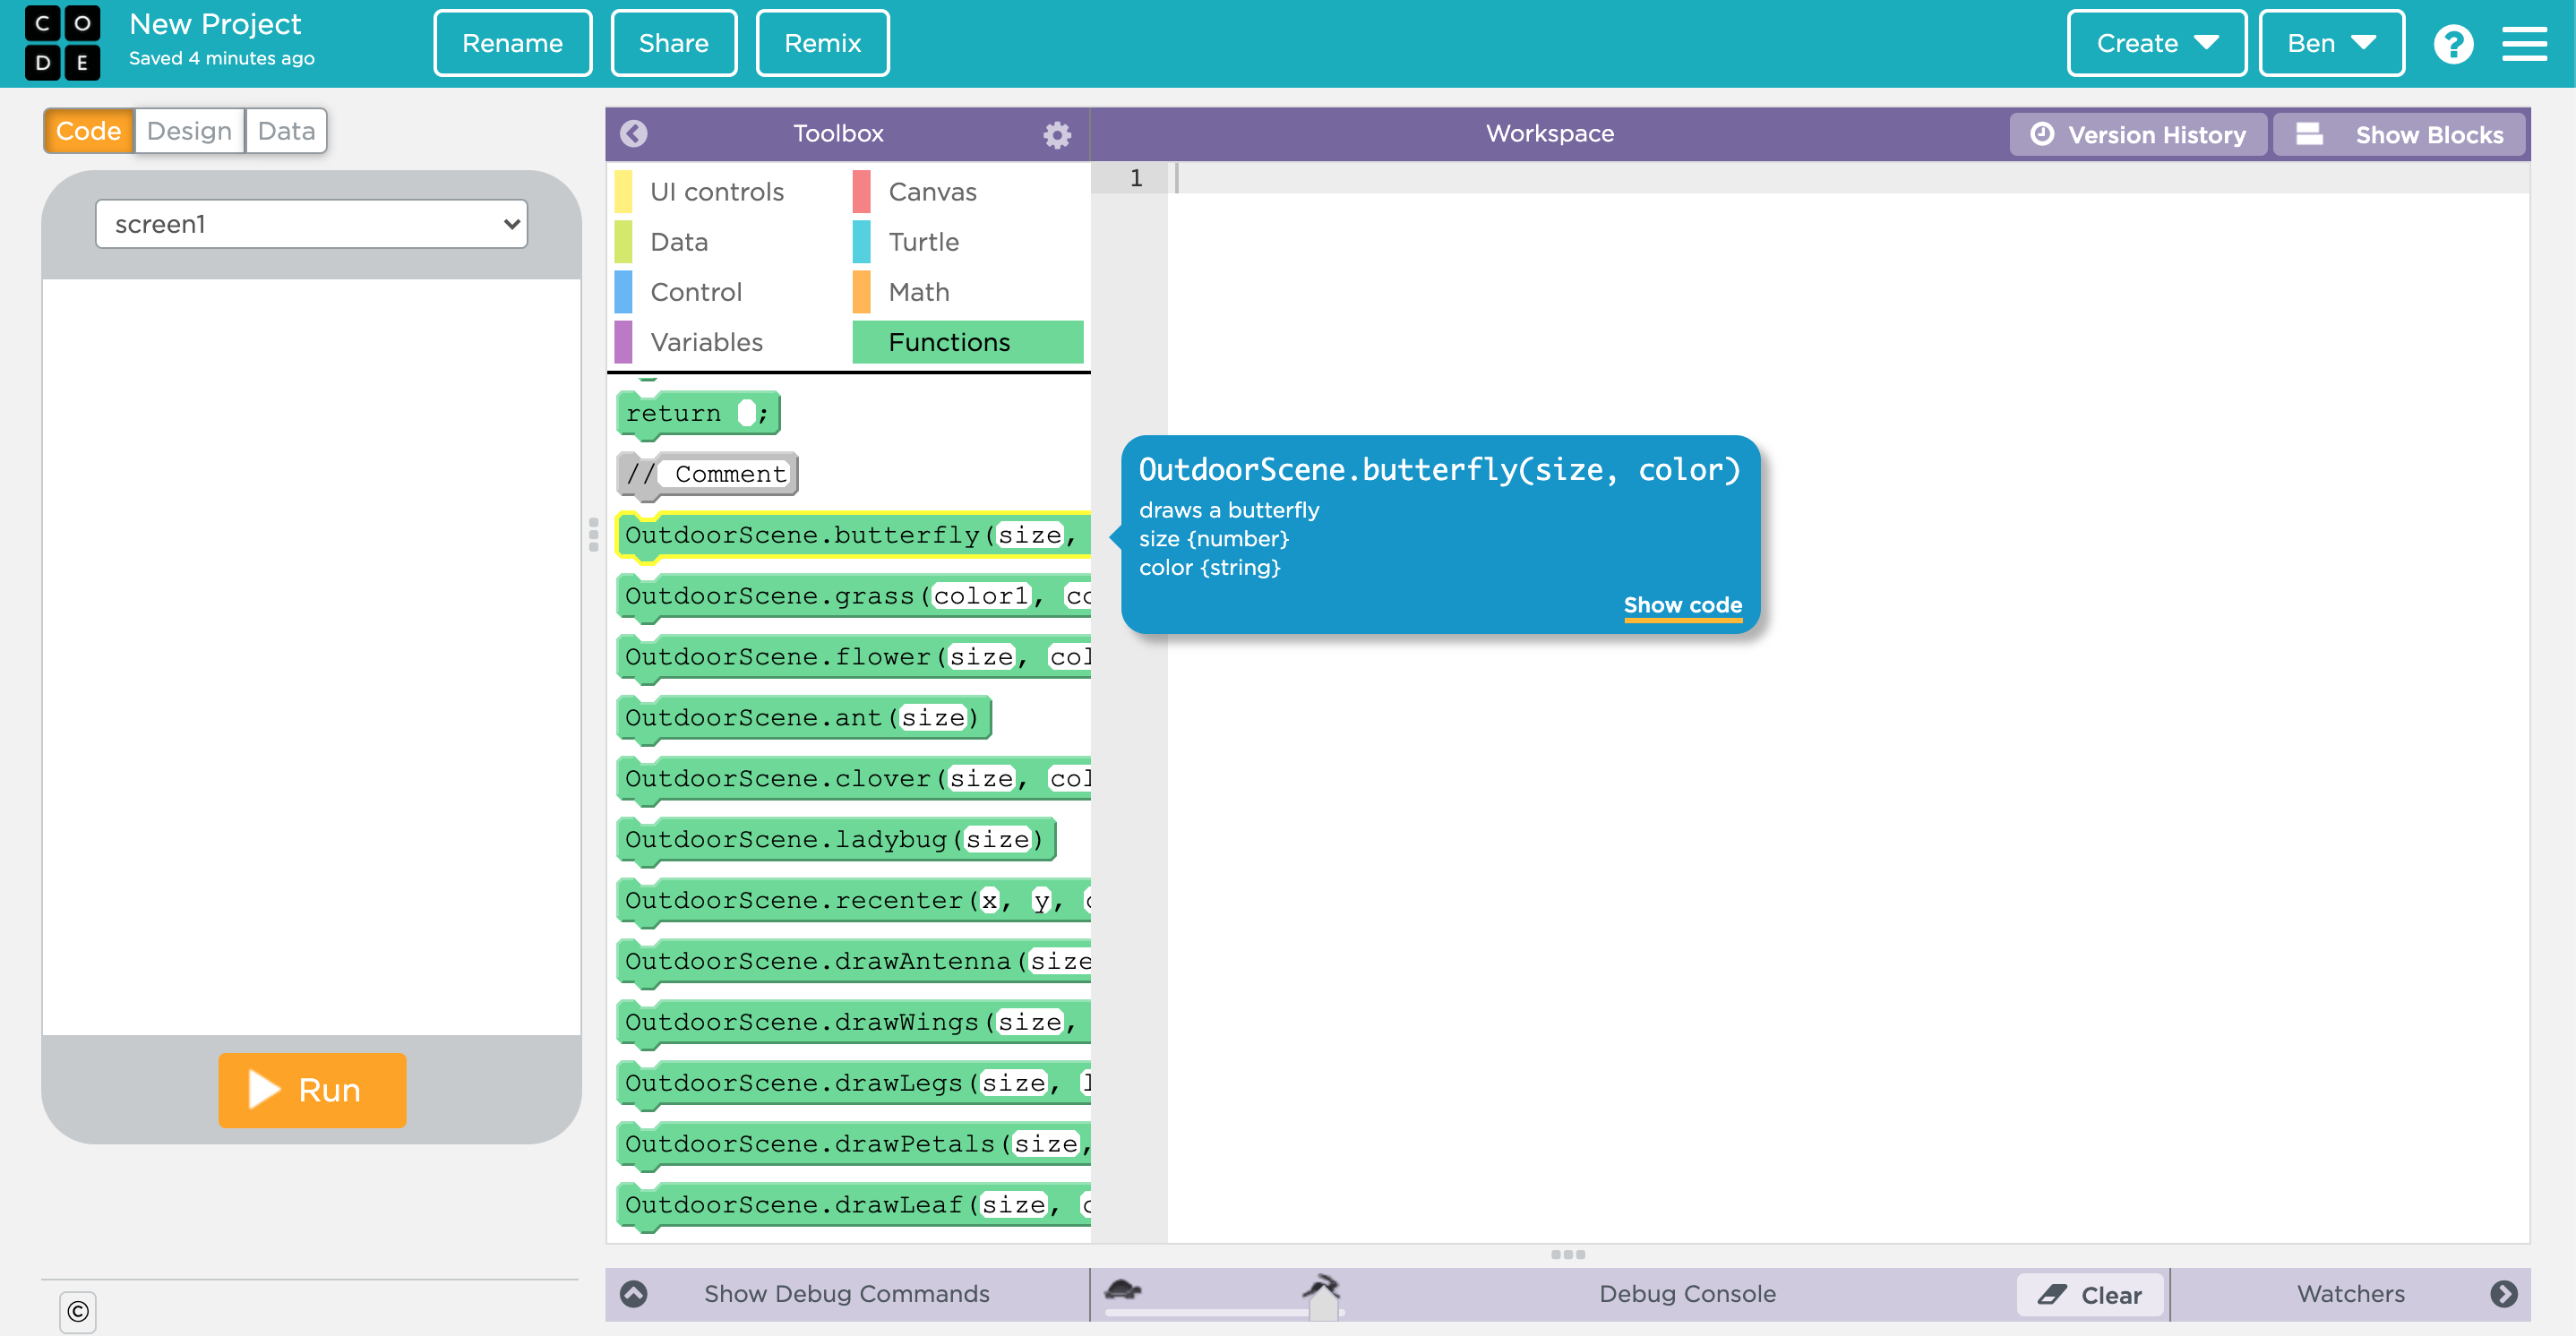Click the Share button

click(x=673, y=43)
